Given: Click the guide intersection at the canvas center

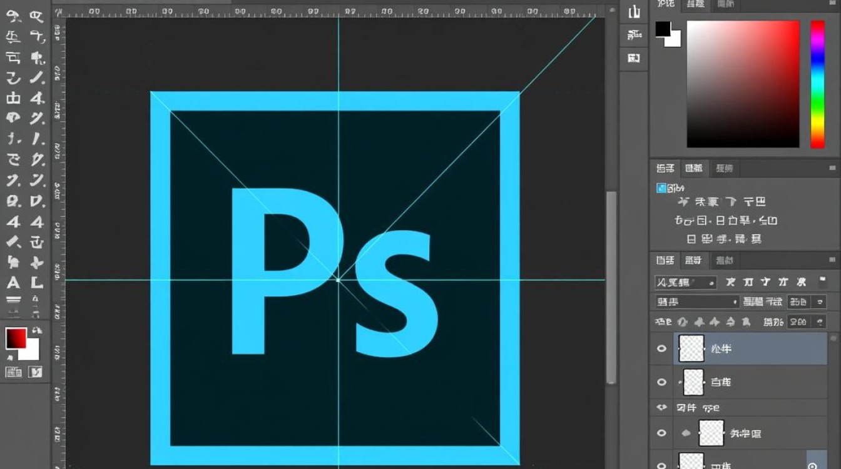Looking at the screenshot, I should click(339, 280).
